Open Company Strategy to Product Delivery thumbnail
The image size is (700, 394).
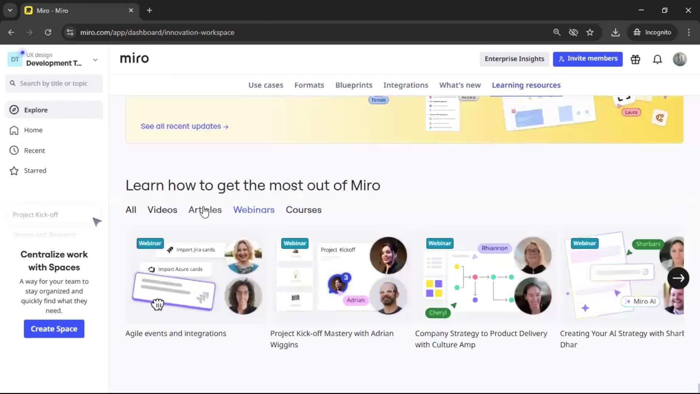(x=485, y=276)
